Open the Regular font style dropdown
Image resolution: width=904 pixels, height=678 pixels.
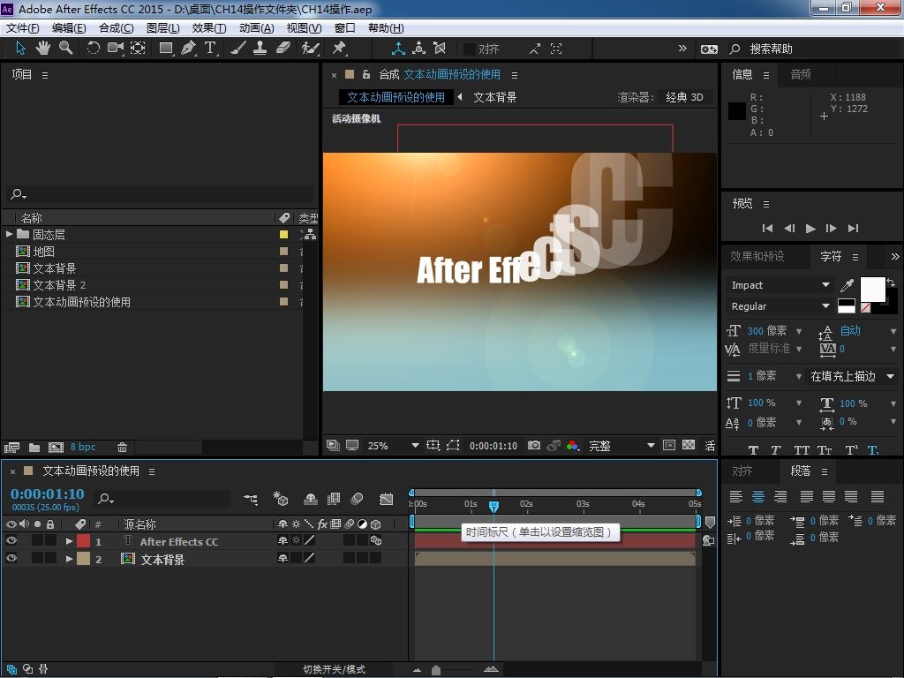(779, 306)
